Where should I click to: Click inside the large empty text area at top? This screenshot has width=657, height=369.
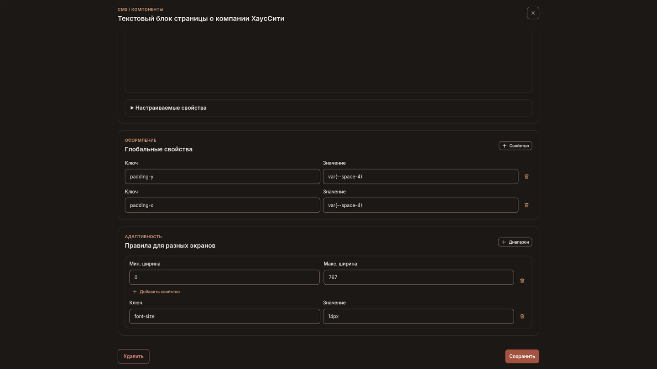pos(328,61)
